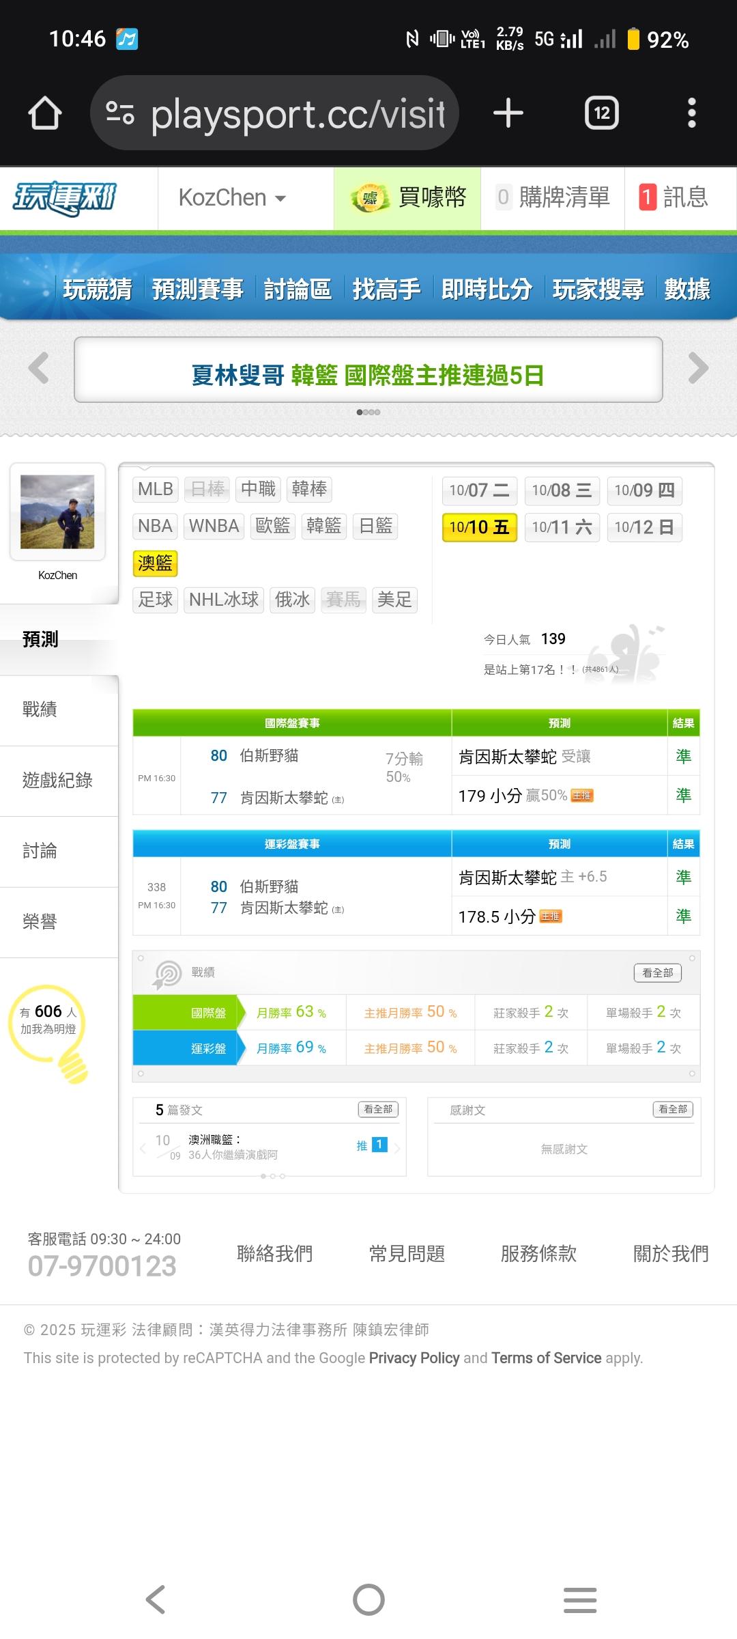Select the NBA league filter
Viewport: 737px width, 1639px height.
156,526
